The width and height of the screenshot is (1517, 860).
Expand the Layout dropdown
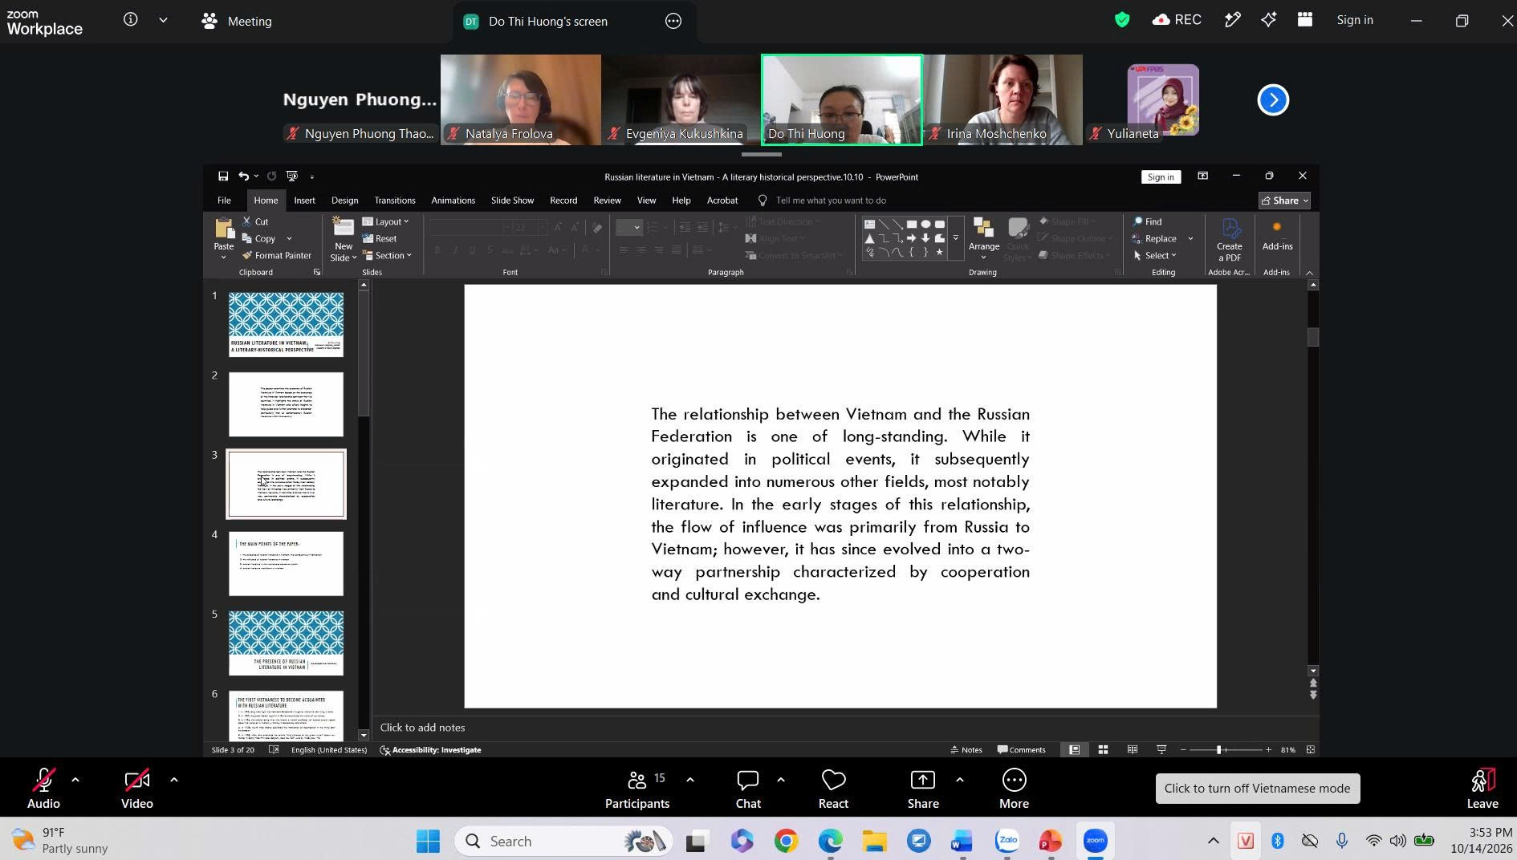[386, 221]
